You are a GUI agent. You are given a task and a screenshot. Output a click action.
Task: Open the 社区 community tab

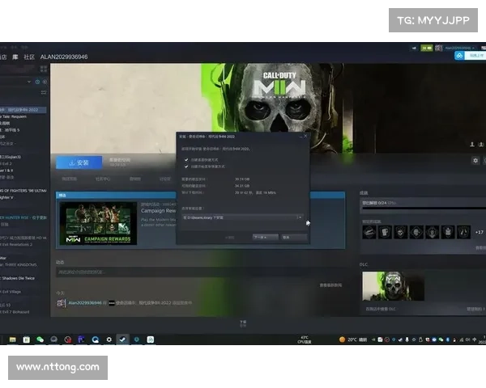coord(29,57)
